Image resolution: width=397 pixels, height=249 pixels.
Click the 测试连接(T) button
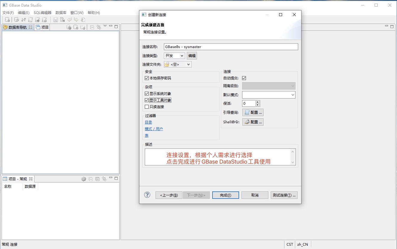coord(284,195)
